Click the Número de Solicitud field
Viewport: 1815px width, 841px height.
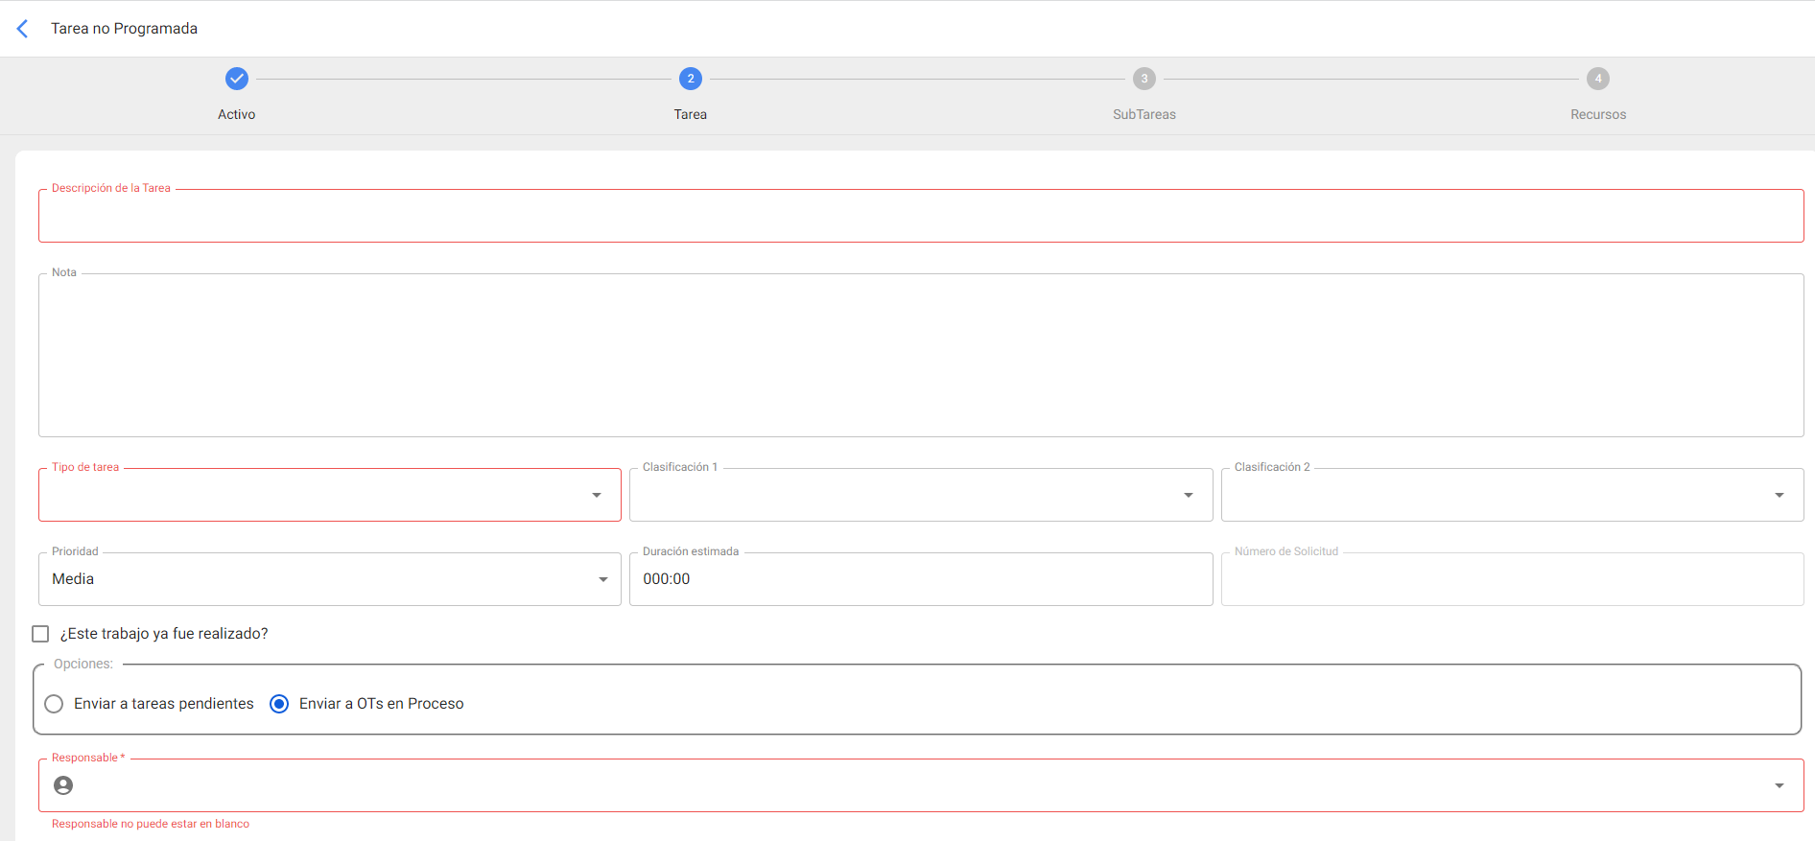pos(1511,579)
